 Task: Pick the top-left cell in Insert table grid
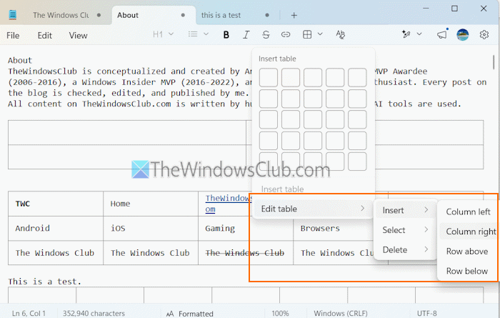pos(268,77)
